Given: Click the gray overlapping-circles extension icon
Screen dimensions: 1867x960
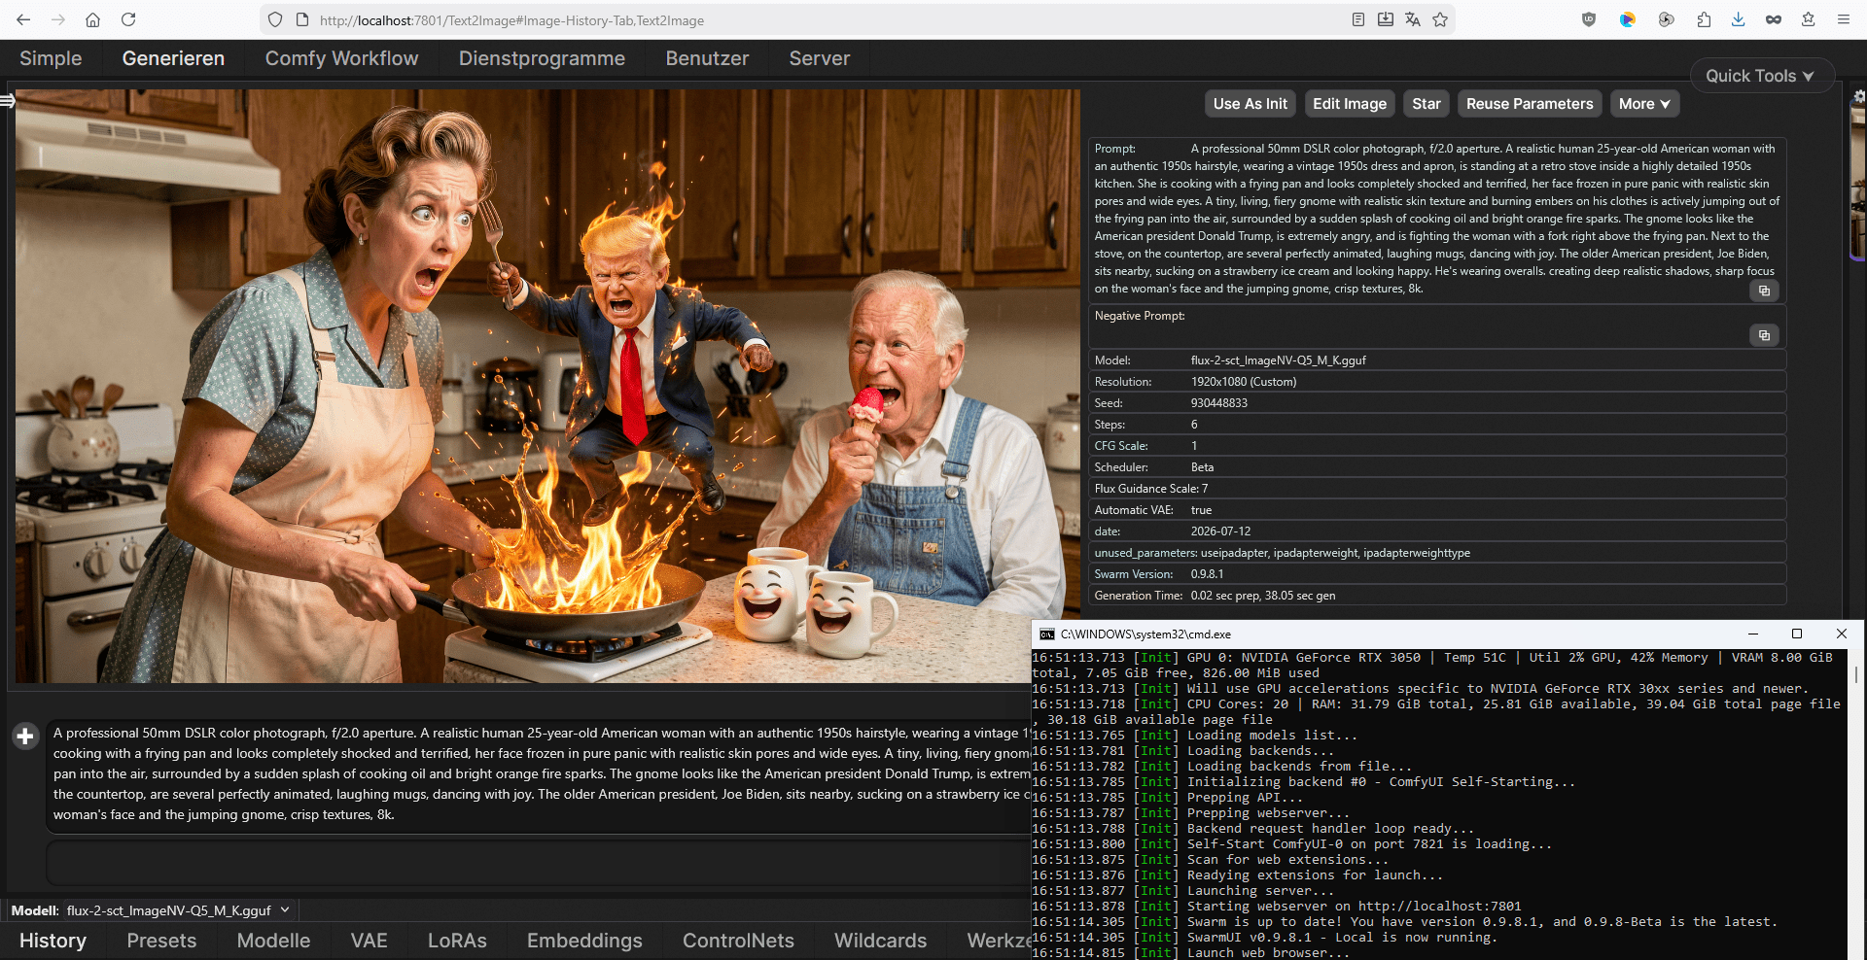Looking at the screenshot, I should point(1666,19).
